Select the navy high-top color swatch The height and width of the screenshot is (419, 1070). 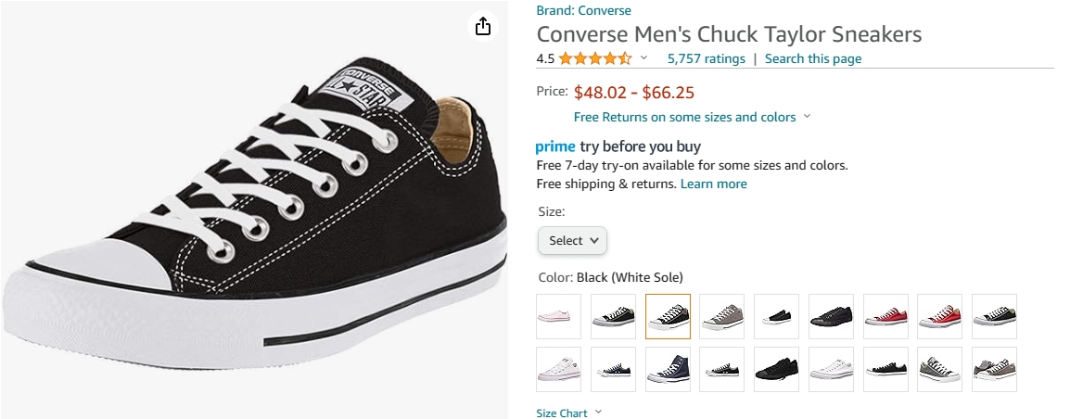click(668, 369)
